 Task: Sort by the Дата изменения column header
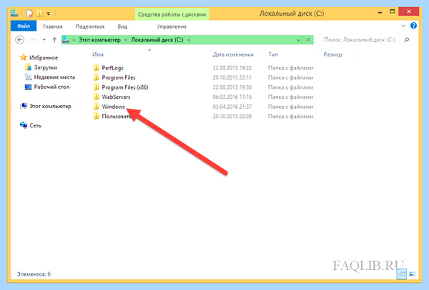[x=233, y=54]
